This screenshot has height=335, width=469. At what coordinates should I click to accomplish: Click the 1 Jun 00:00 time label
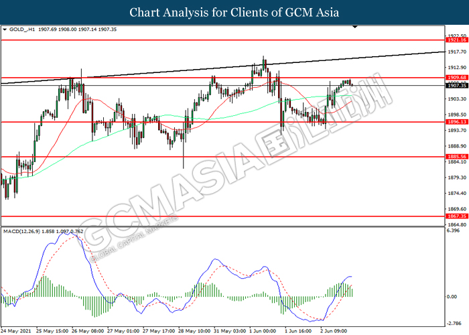[264, 331]
